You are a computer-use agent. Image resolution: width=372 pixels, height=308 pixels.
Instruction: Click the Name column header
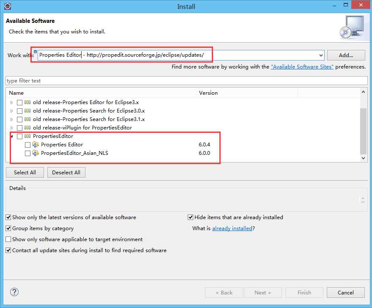[101, 93]
